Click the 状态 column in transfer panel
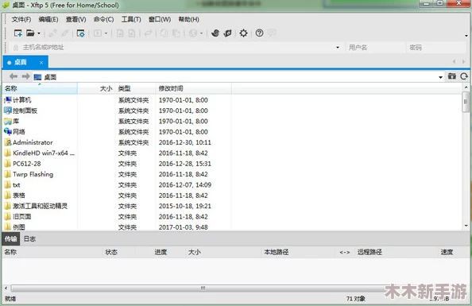The width and height of the screenshot is (472, 306). click(111, 252)
